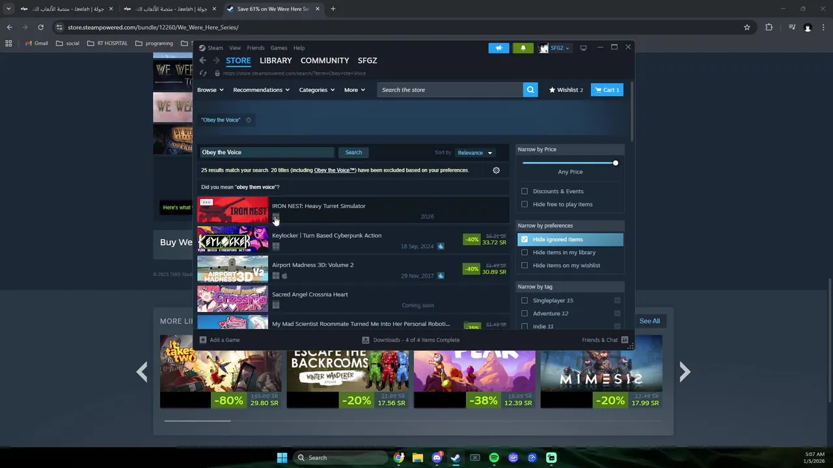The width and height of the screenshot is (833, 468).
Task: Expand the Browse store menu
Action: pos(210,90)
